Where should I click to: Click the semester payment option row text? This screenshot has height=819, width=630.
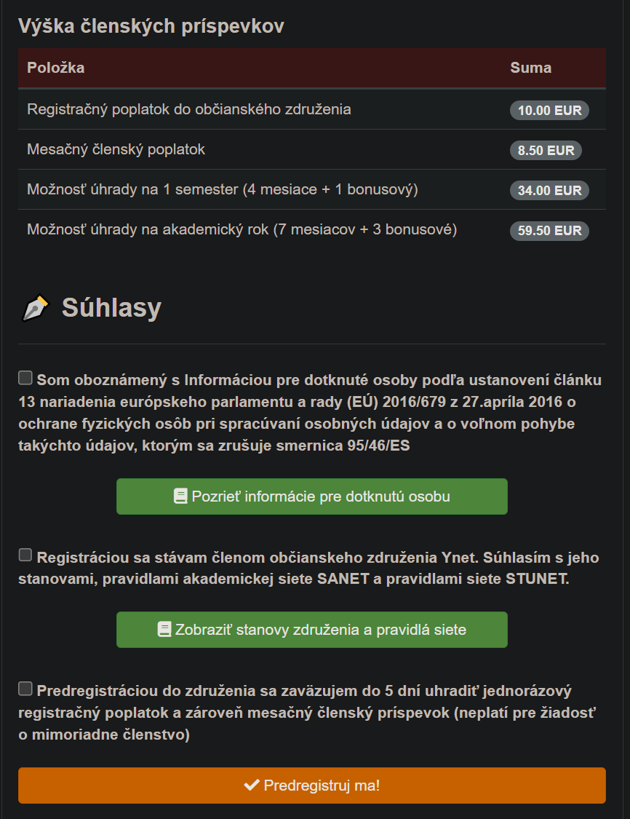(x=223, y=189)
